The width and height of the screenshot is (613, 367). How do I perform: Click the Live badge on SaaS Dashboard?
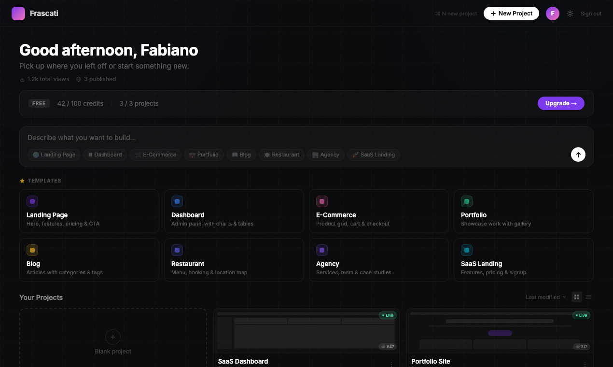click(x=388, y=315)
